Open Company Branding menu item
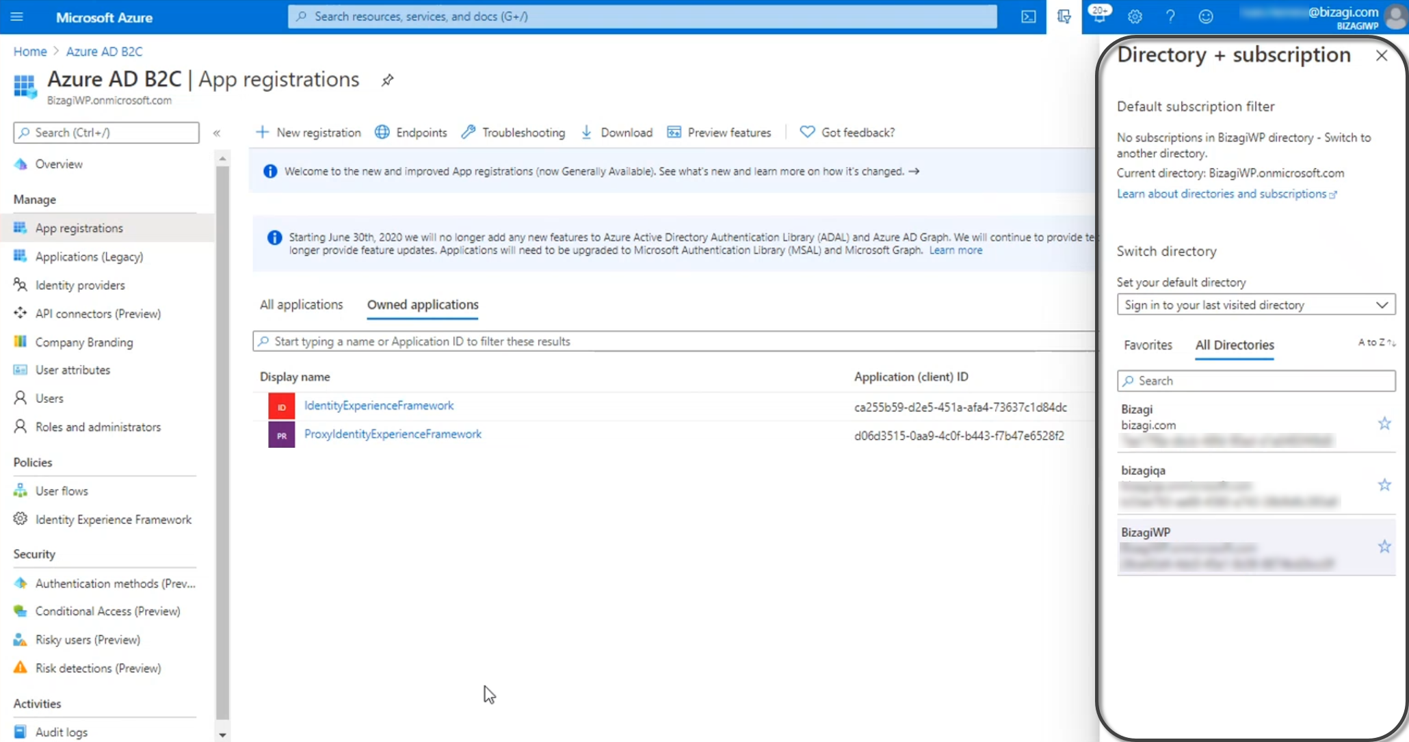The image size is (1409, 742). coord(84,343)
